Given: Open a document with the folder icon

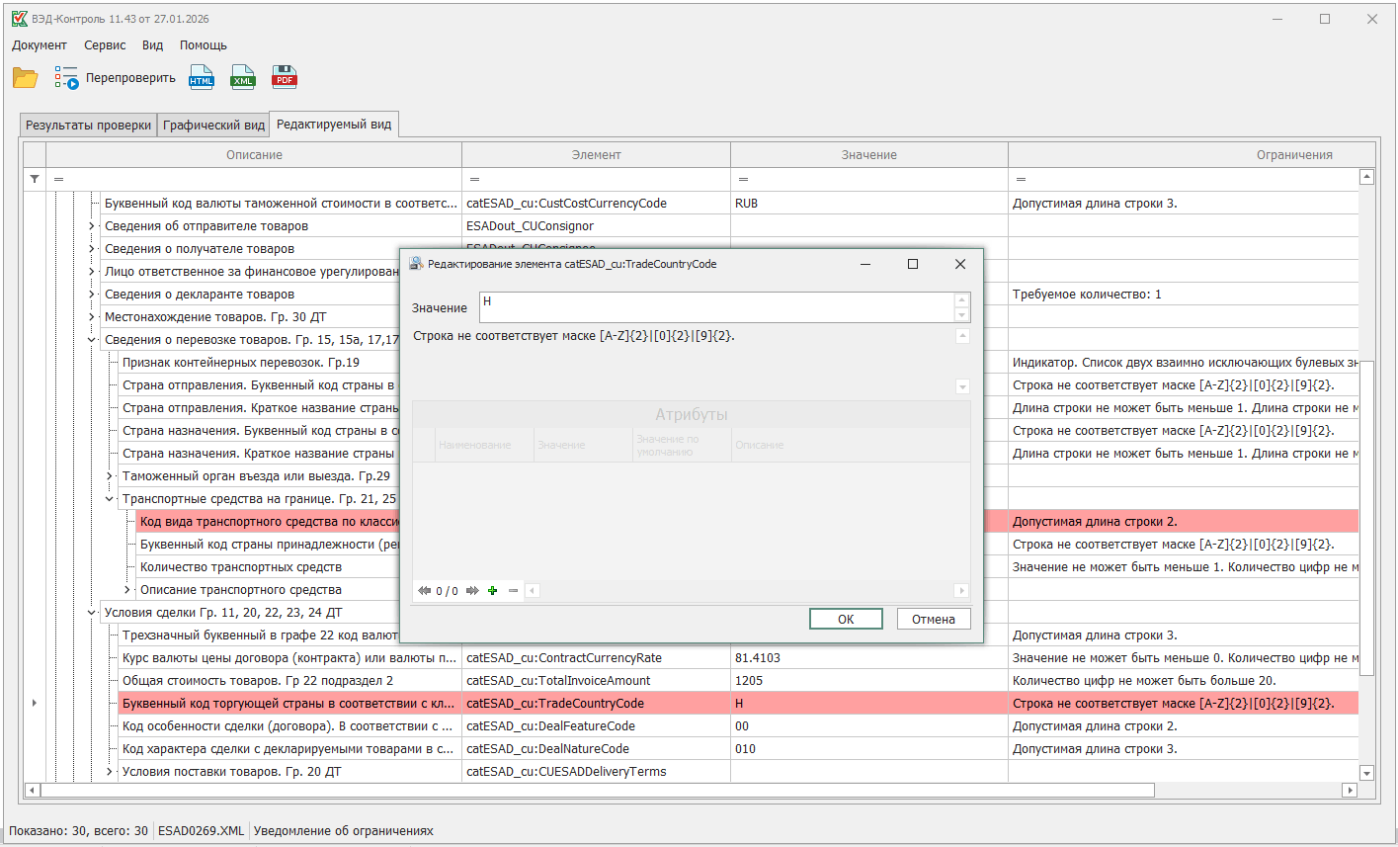Looking at the screenshot, I should pyautogui.click(x=25, y=78).
